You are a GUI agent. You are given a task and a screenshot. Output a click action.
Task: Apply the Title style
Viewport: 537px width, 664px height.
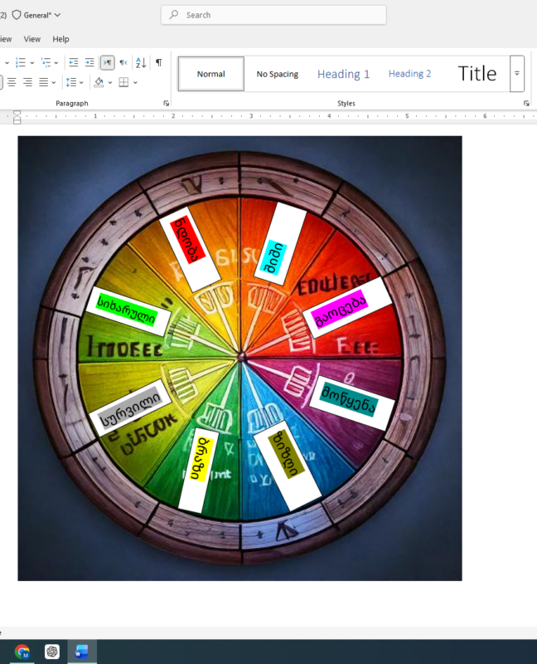tap(477, 74)
